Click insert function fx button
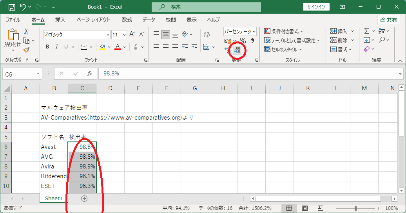Screen dimensions: 406x213 [90, 74]
